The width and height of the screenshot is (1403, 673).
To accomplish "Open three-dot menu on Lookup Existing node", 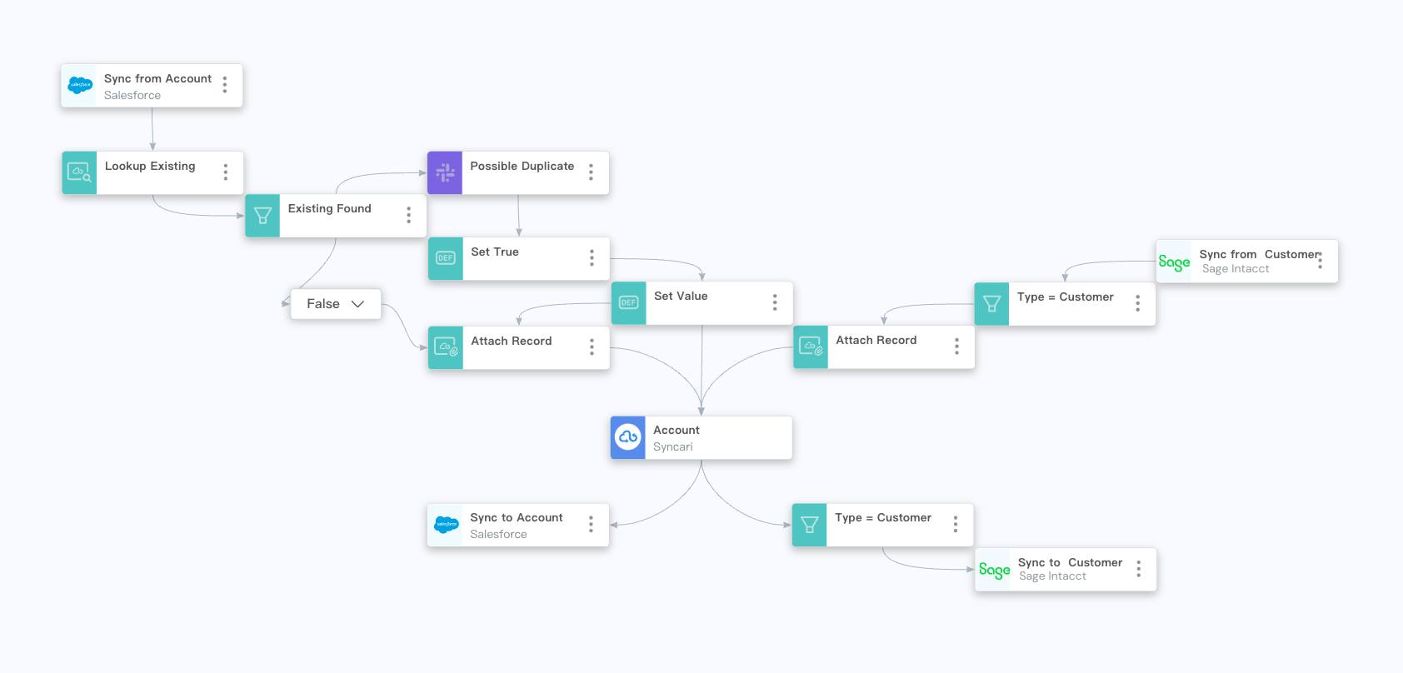I will coord(226,172).
